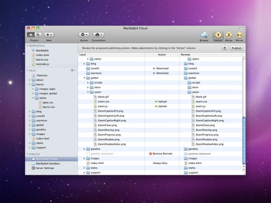Select the goodies folder in sidebar

(x=41, y=129)
